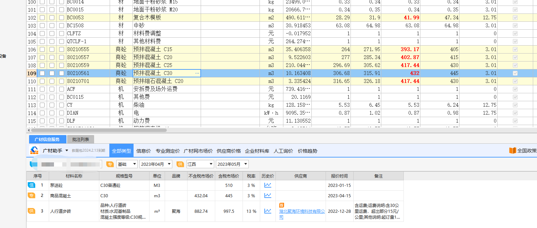
Task: Open the 江西 region dropdown
Action: [x=200, y=164]
